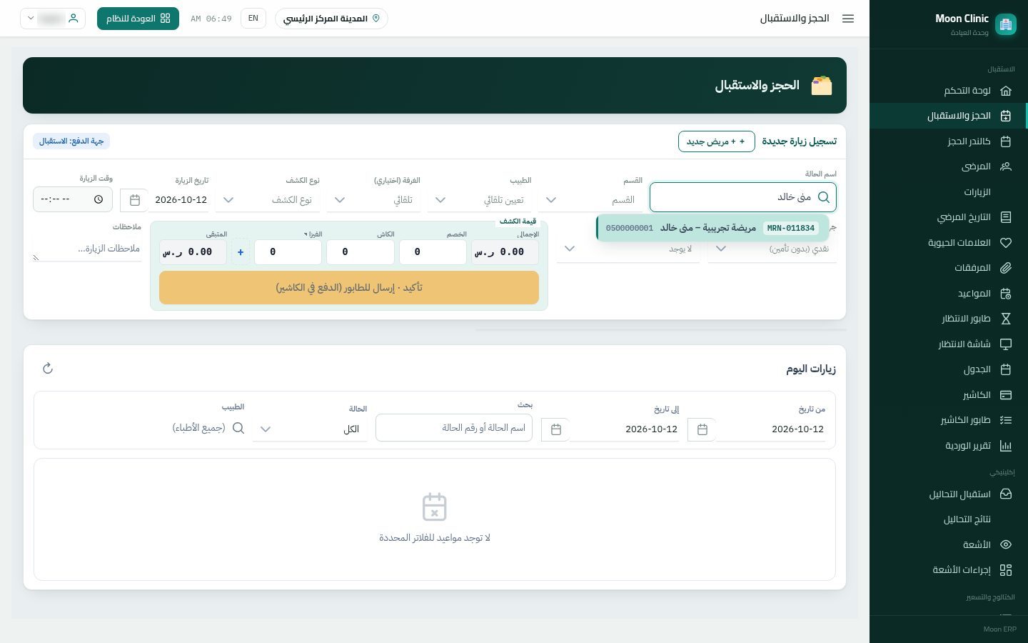Click the grid icon for إجراءات الأشعة

tap(1006, 570)
